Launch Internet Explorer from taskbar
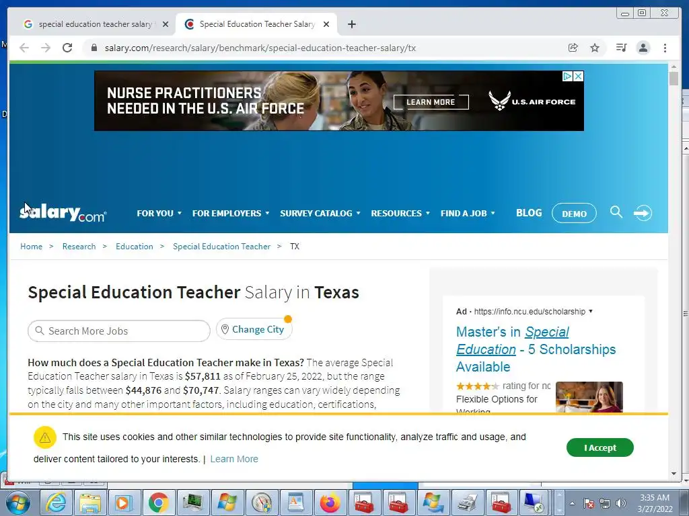 (x=56, y=503)
